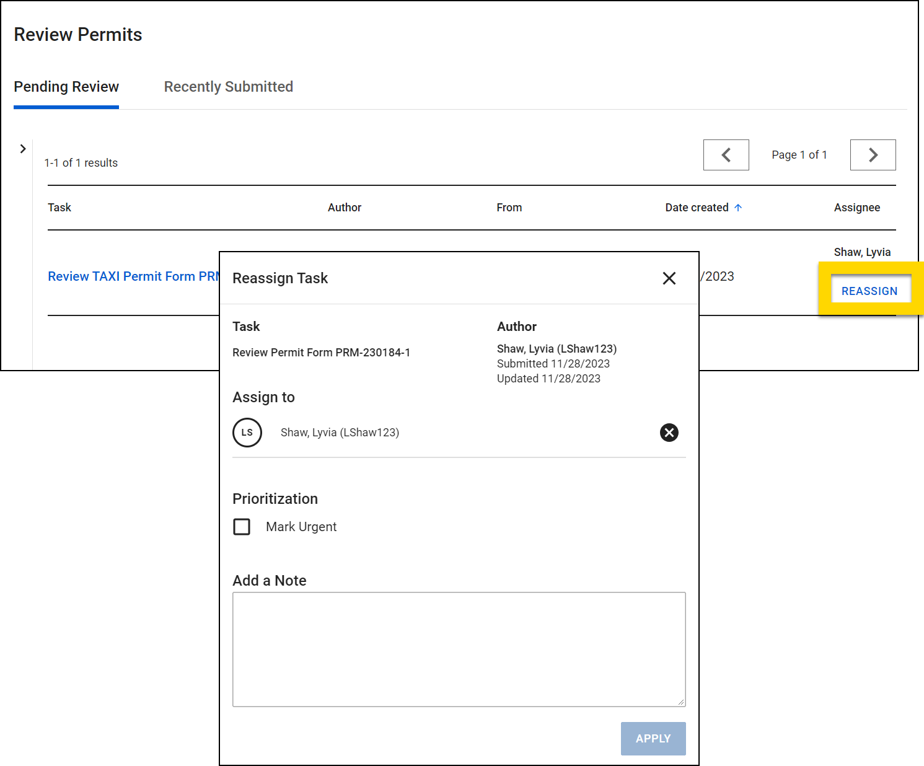
Task: Click the LS avatar circle
Action: coord(247,433)
